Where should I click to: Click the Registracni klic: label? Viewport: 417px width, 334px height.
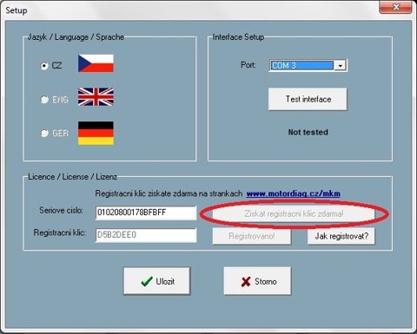(60, 232)
